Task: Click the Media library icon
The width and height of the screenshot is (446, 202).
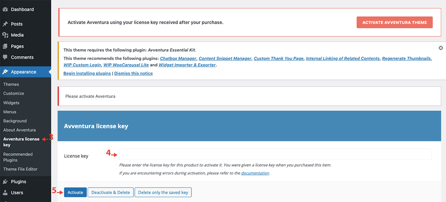Action: pyautogui.click(x=5, y=35)
